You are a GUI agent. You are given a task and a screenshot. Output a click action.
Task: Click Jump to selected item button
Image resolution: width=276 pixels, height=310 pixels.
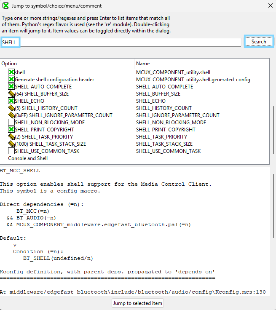(x=138, y=303)
